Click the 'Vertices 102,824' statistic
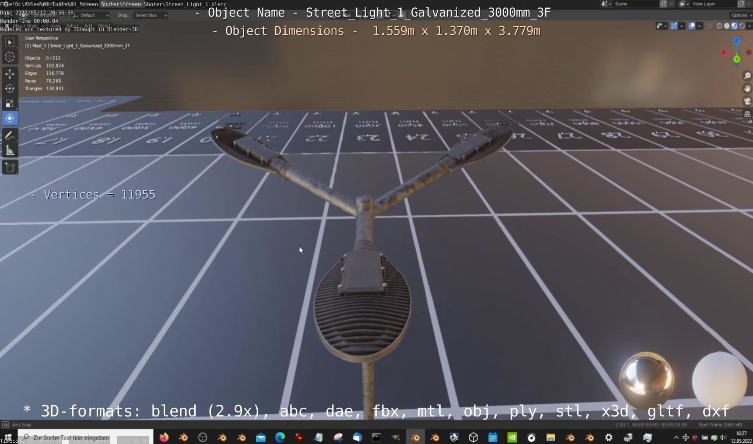The height and width of the screenshot is (444, 753). tap(44, 66)
